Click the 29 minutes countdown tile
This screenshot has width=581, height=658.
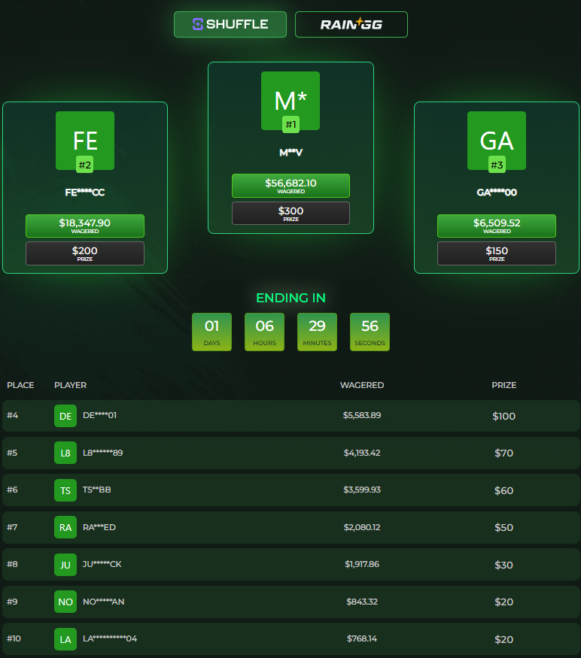coord(317,332)
